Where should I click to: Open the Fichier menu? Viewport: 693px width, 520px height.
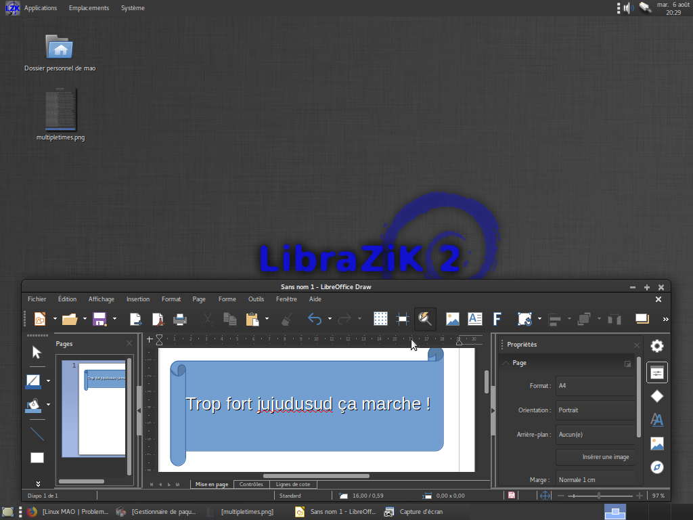point(37,299)
